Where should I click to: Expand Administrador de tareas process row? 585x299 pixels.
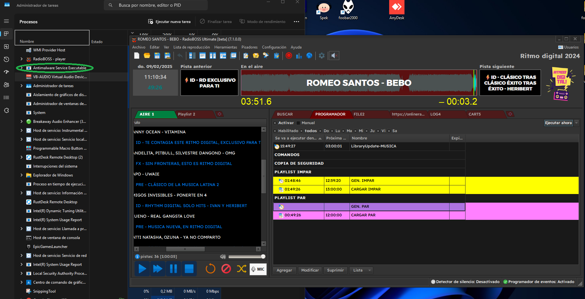(x=21, y=86)
